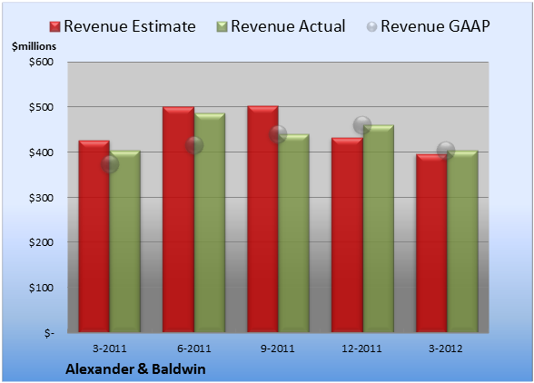Click the 3-2011 category label
This screenshot has width=534, height=383.
[110, 349]
